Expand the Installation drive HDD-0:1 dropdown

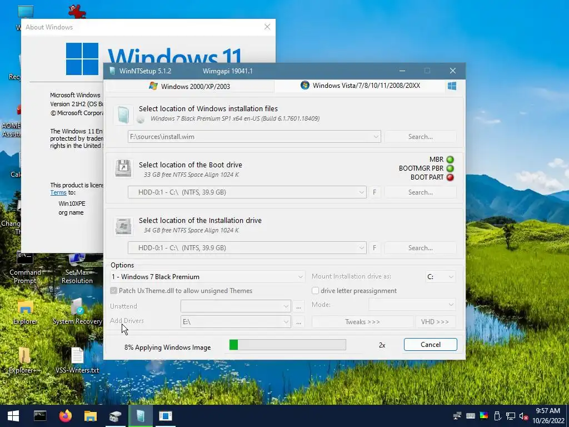click(361, 248)
